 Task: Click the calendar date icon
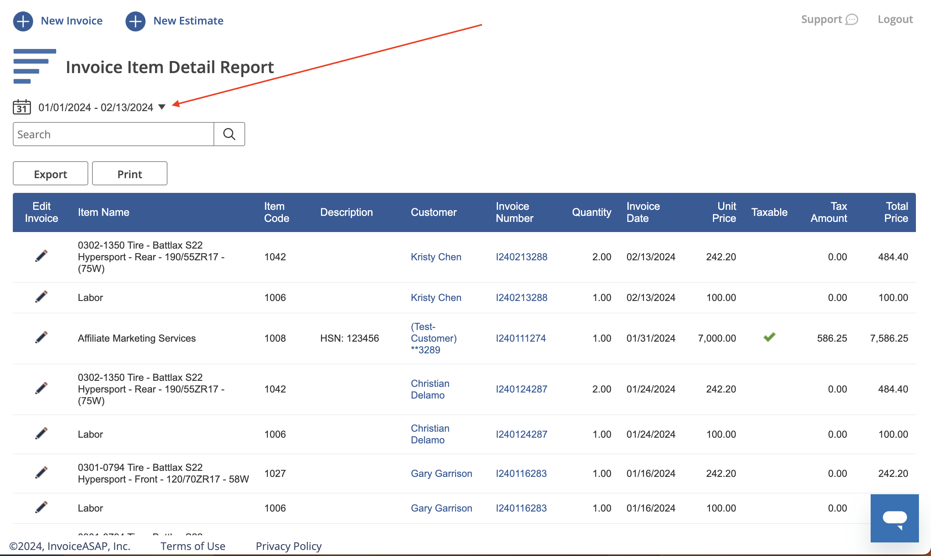22,107
